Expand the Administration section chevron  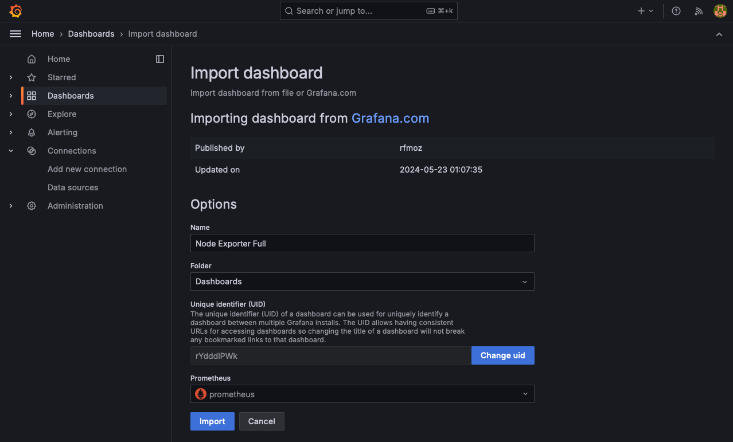11,206
